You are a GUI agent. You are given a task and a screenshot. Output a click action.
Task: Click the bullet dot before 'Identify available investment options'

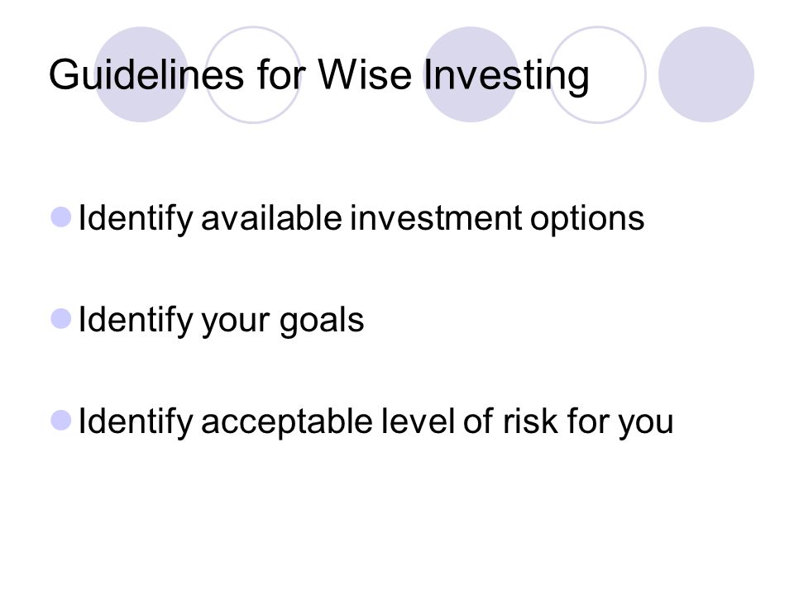[61, 217]
